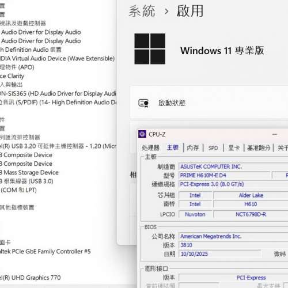The height and width of the screenshot is (288, 288).
Task: Switch to the 显卡 tab in CPU-Z
Action: [x=234, y=148]
